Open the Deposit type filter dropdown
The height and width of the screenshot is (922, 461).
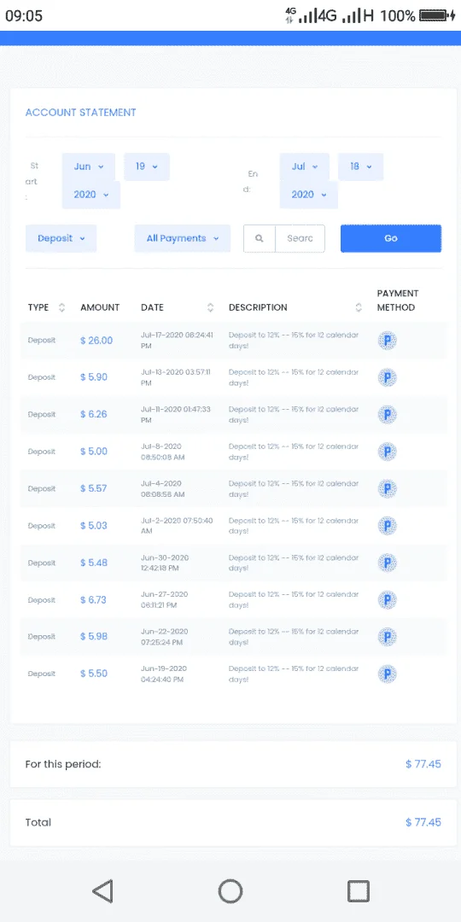pos(61,239)
